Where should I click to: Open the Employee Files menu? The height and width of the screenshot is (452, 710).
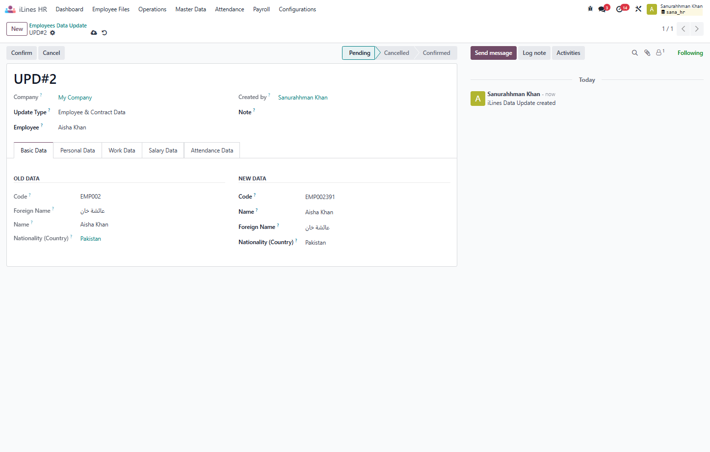pos(111,9)
